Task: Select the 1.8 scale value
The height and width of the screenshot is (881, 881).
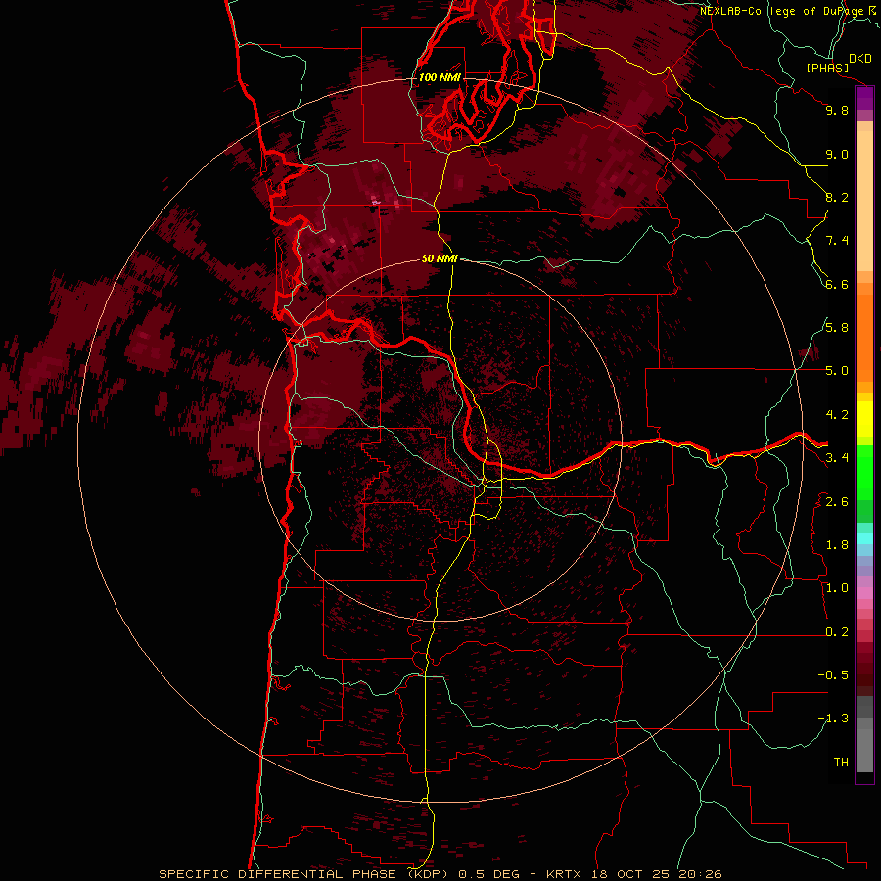Action: point(837,545)
